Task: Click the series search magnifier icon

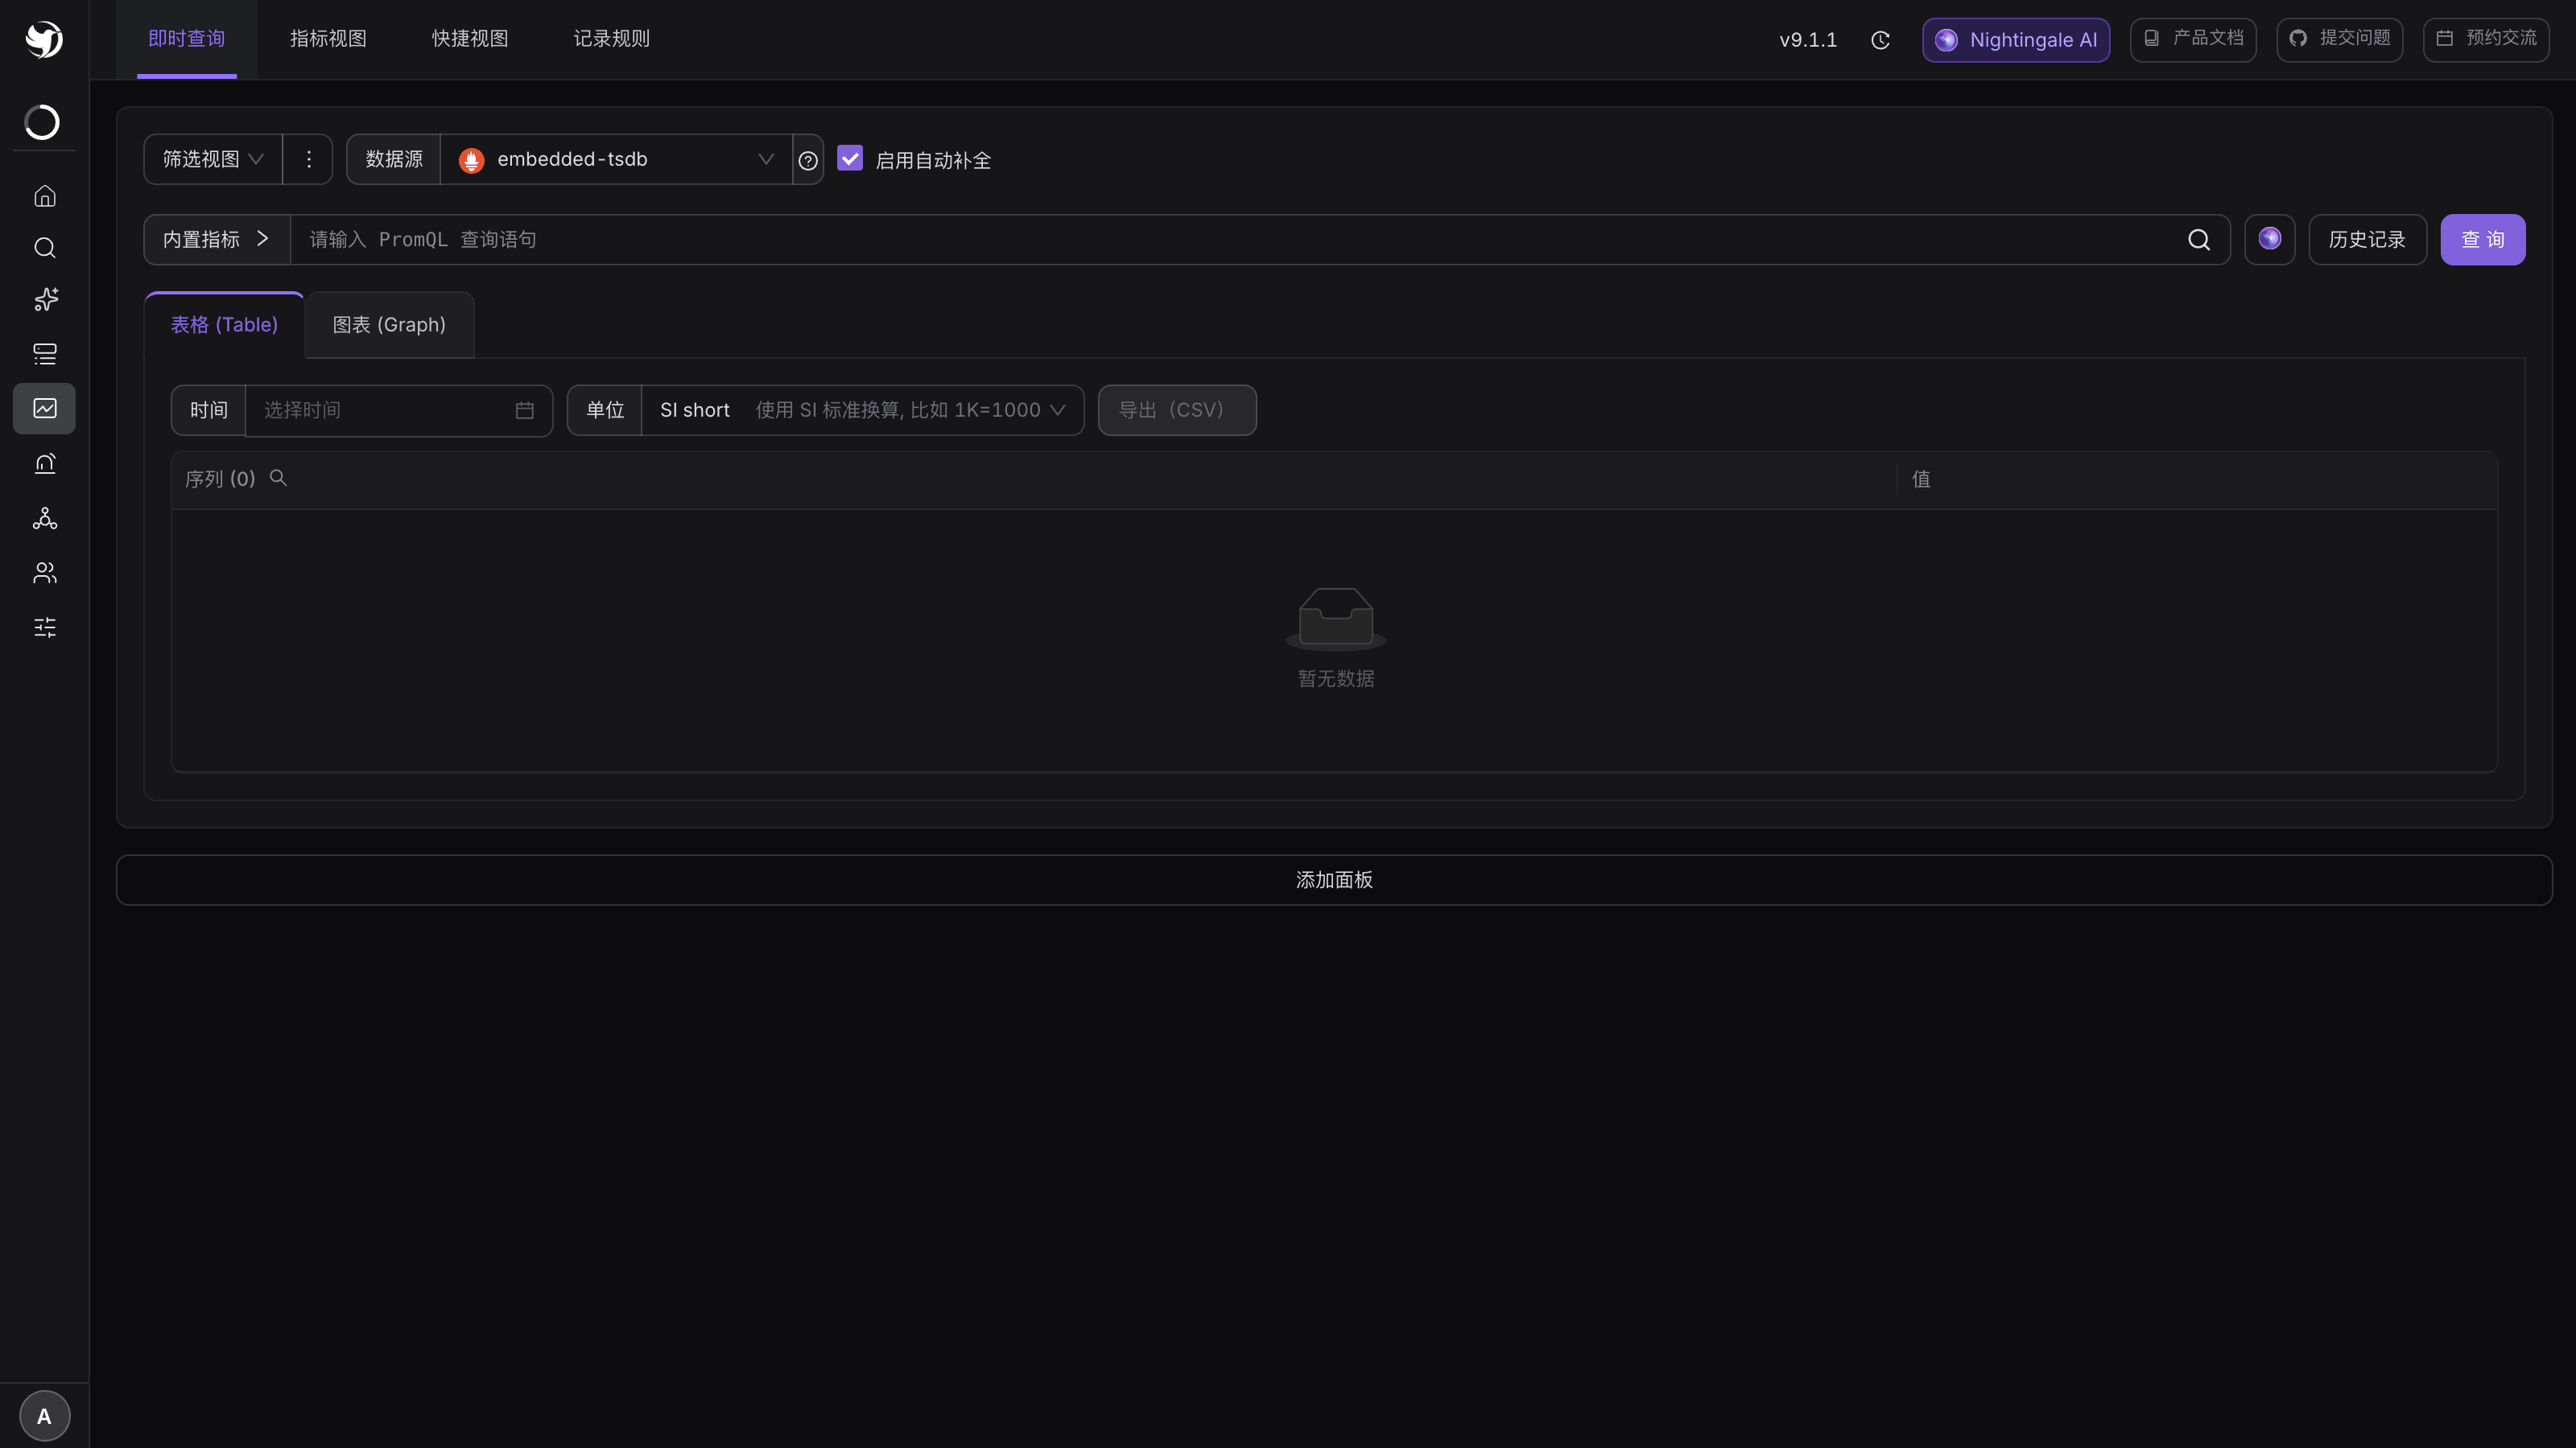Action: point(278,479)
